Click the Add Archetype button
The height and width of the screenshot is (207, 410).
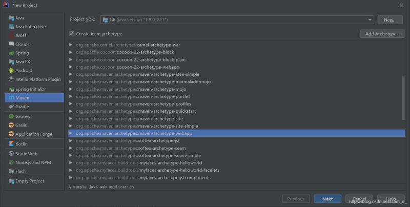coord(382,34)
